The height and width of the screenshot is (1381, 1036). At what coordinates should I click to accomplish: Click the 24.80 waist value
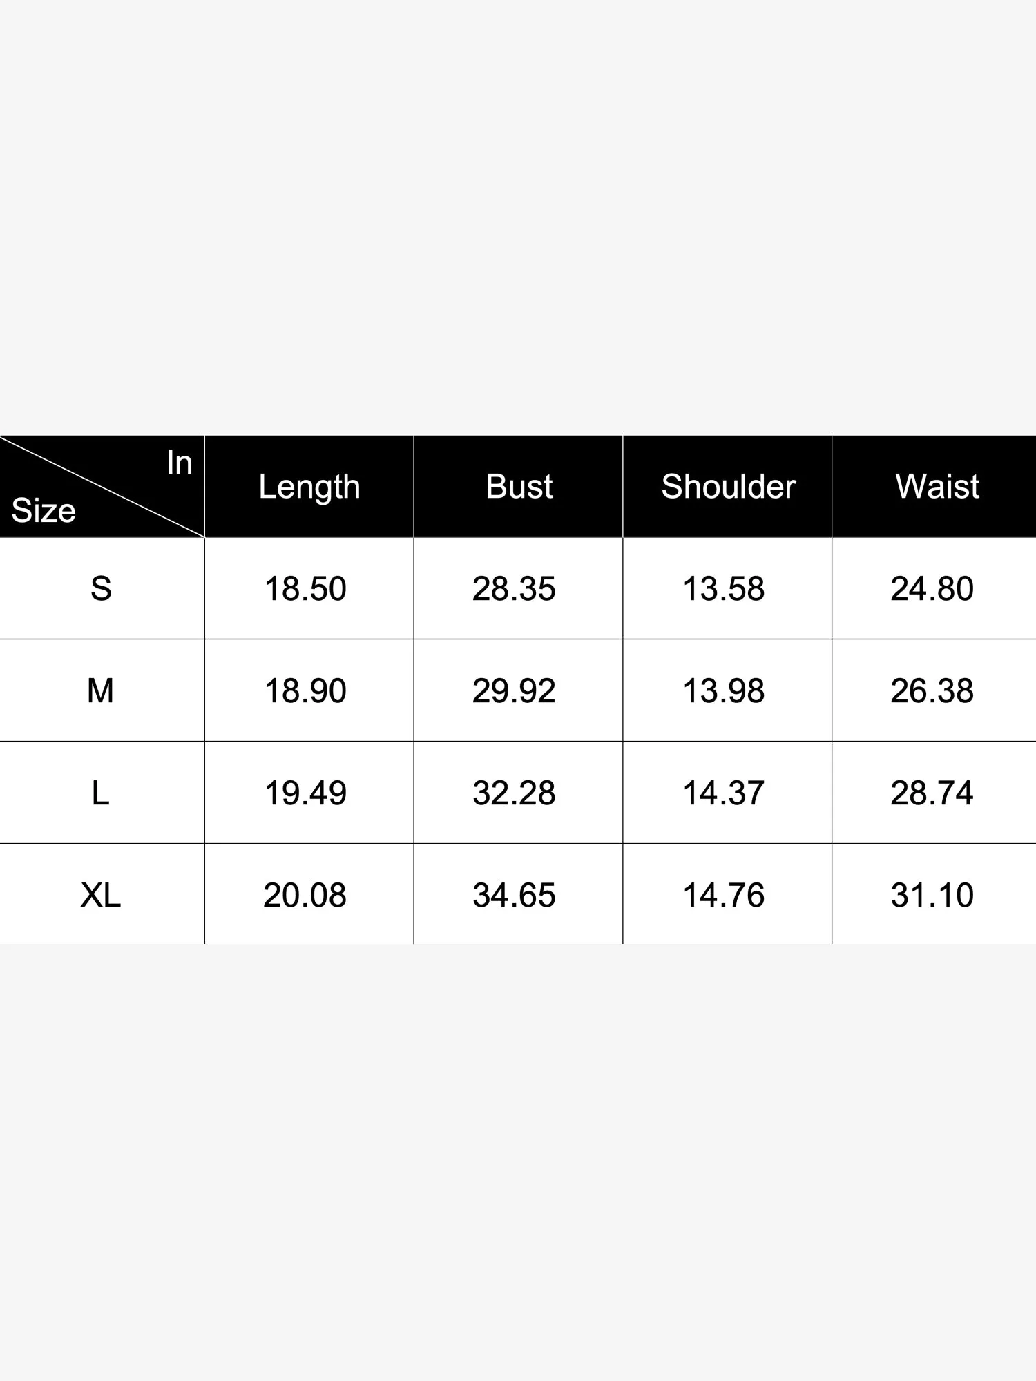point(932,589)
